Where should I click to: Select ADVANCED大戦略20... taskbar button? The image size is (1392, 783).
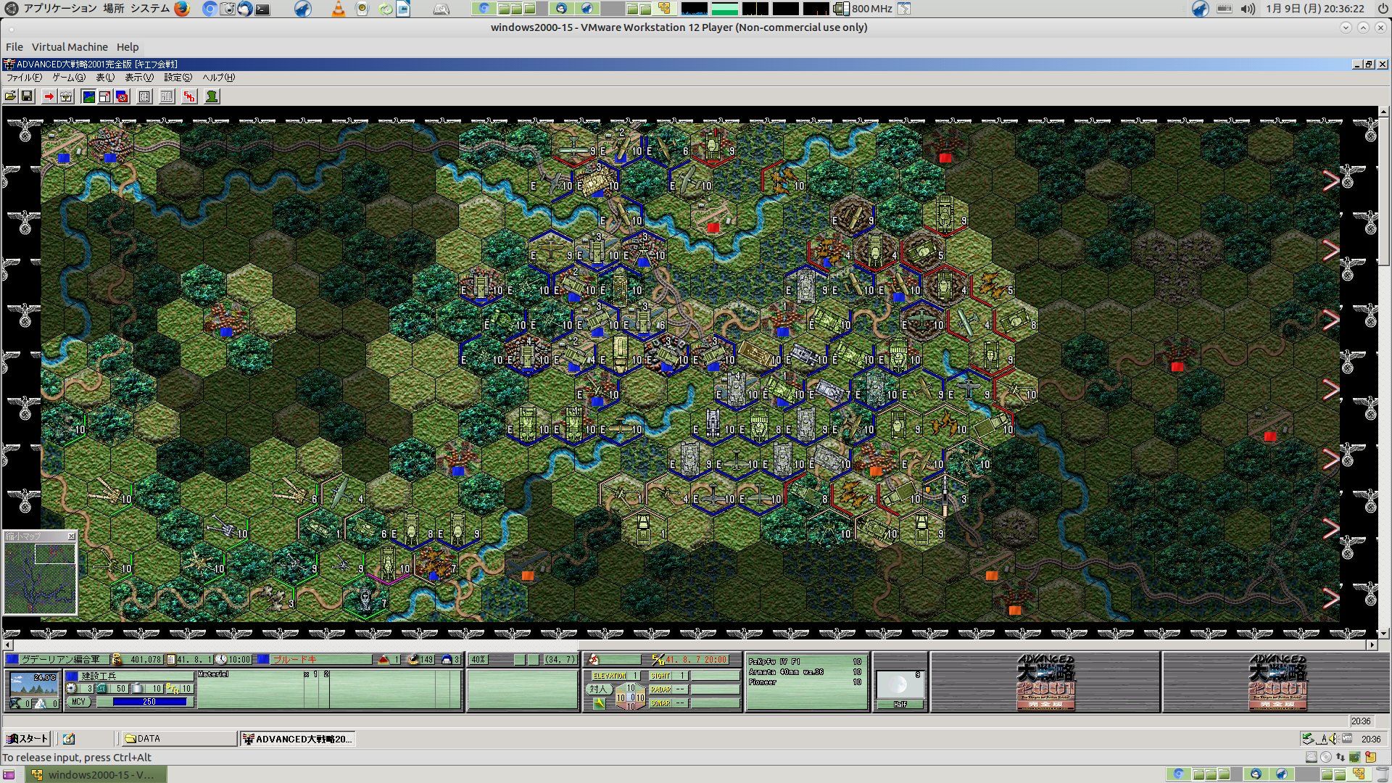[x=297, y=739]
